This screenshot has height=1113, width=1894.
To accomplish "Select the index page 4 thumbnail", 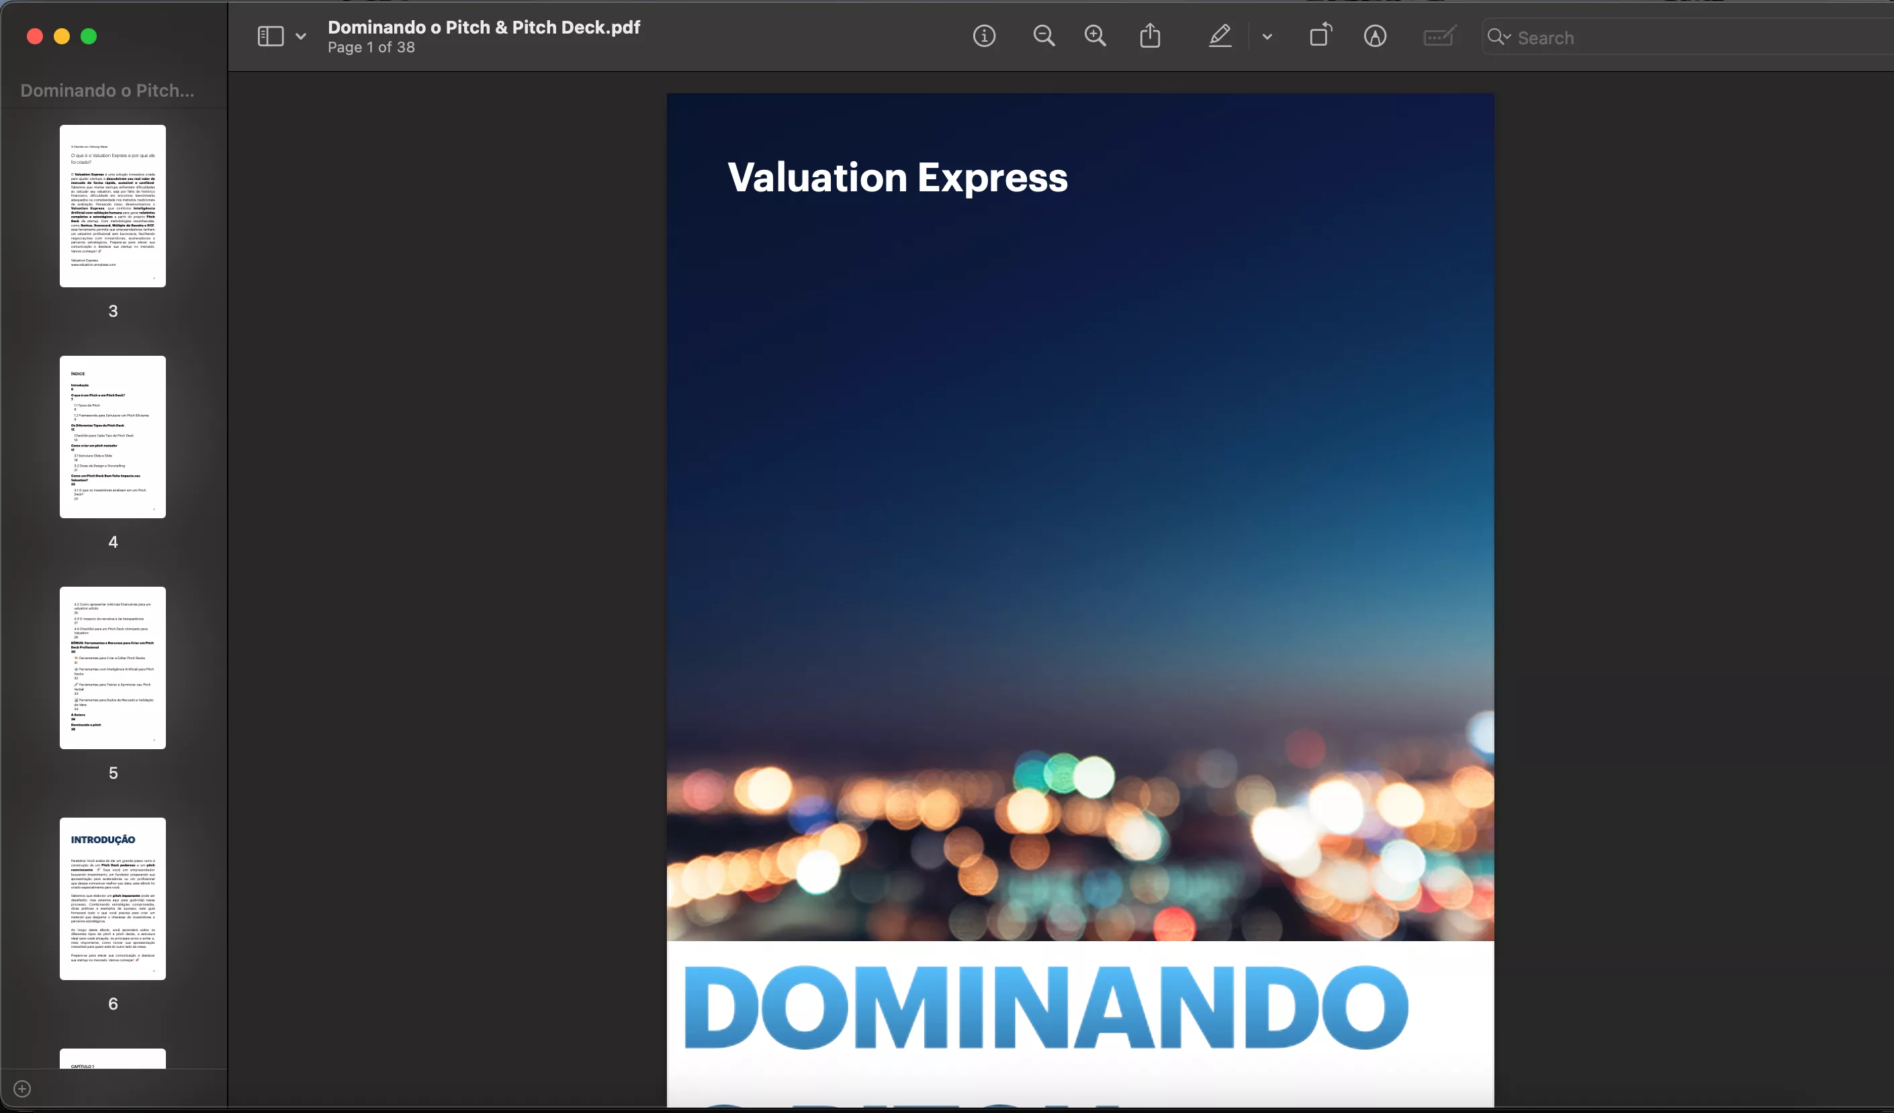I will (x=113, y=436).
